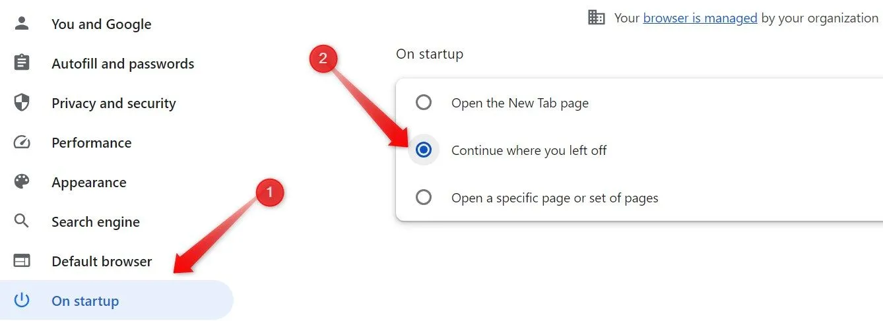883x321 pixels.
Task: Follow the browser is managed link
Action: coord(700,18)
